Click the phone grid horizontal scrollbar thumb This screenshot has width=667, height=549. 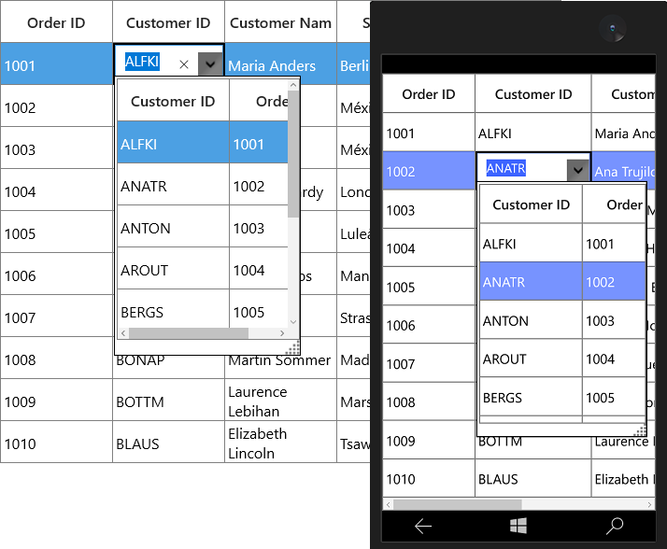(x=458, y=505)
